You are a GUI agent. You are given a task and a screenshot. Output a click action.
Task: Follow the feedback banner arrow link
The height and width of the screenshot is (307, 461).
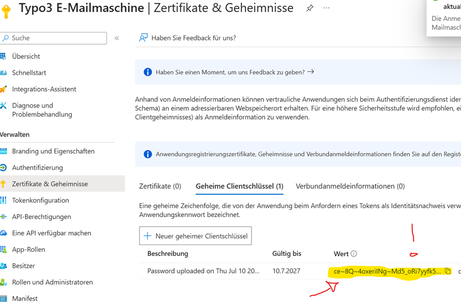point(310,71)
